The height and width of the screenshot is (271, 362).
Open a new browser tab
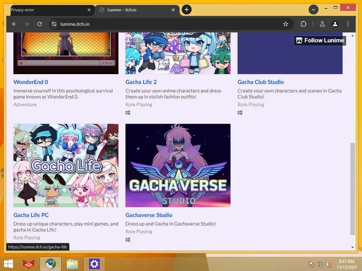point(187,10)
